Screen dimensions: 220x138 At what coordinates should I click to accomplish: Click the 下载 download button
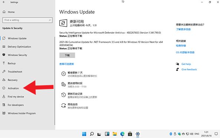click(x=67, y=55)
